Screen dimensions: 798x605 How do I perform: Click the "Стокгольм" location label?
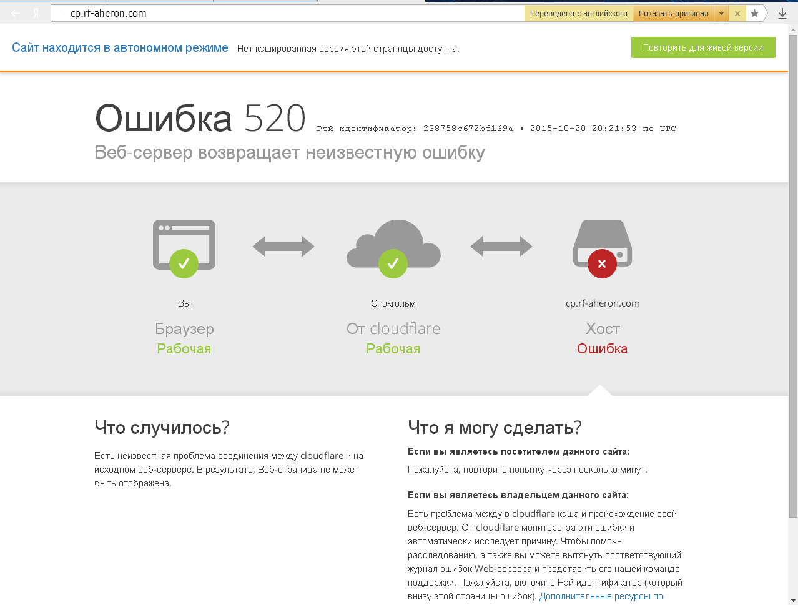[x=393, y=303]
